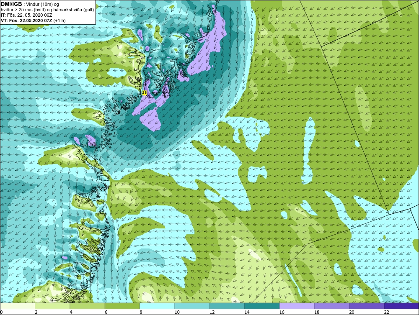Select the 12–14 m/s teal swatch
The image size is (419, 315).
click(x=227, y=306)
